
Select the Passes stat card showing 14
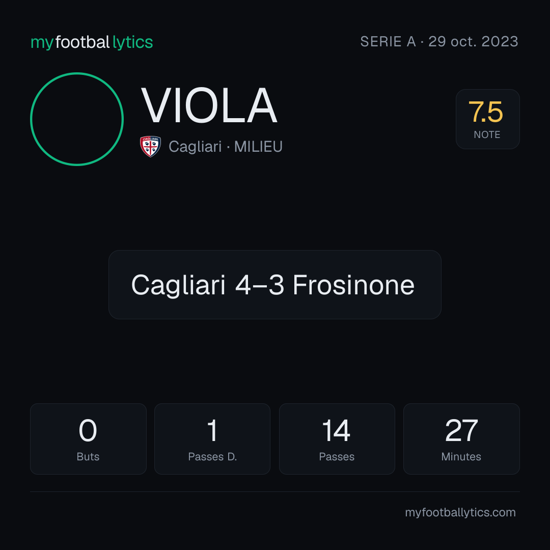click(x=337, y=439)
